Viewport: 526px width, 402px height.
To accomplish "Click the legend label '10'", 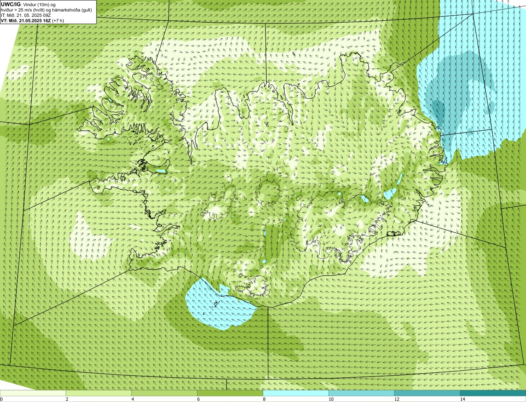I will click(331, 399).
